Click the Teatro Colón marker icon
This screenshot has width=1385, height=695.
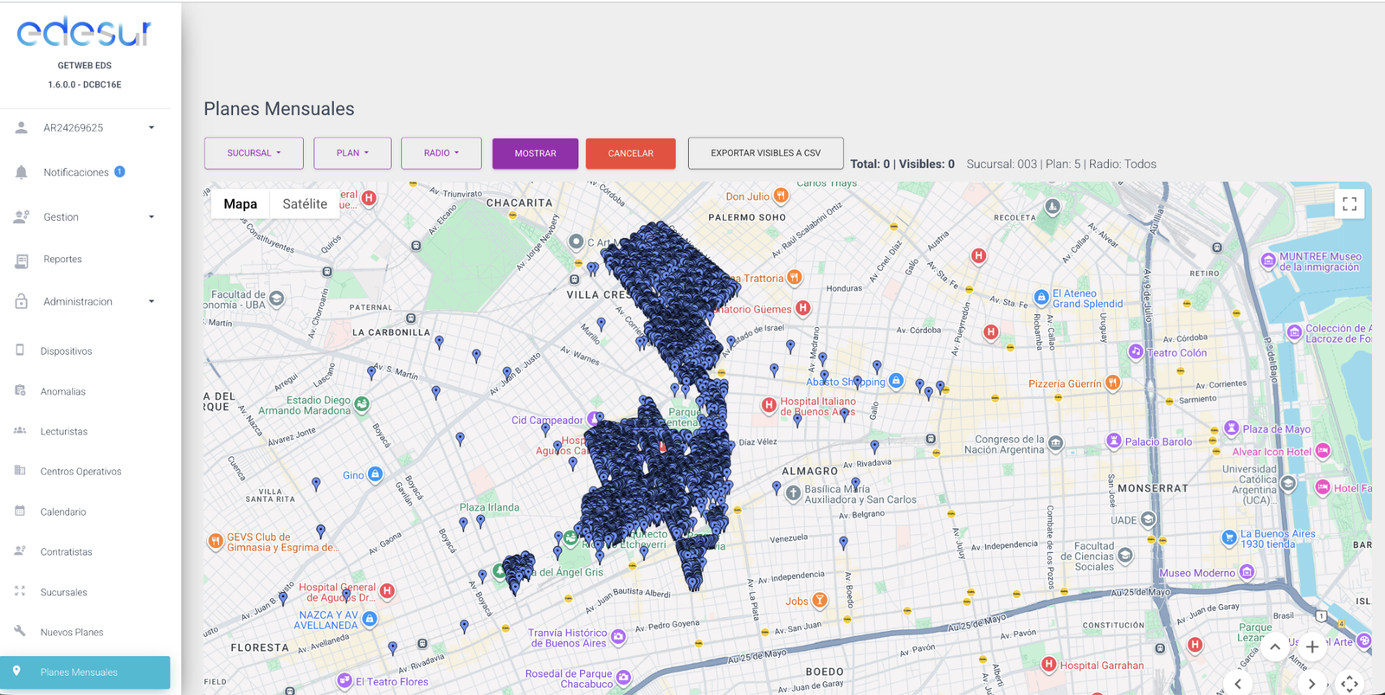pos(1136,351)
